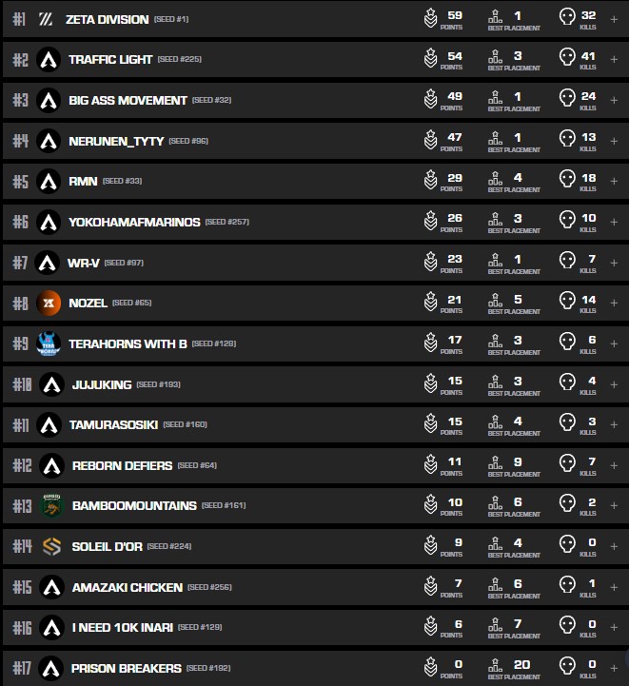Open the NERUNEN_TYTY team name link

[x=116, y=141]
